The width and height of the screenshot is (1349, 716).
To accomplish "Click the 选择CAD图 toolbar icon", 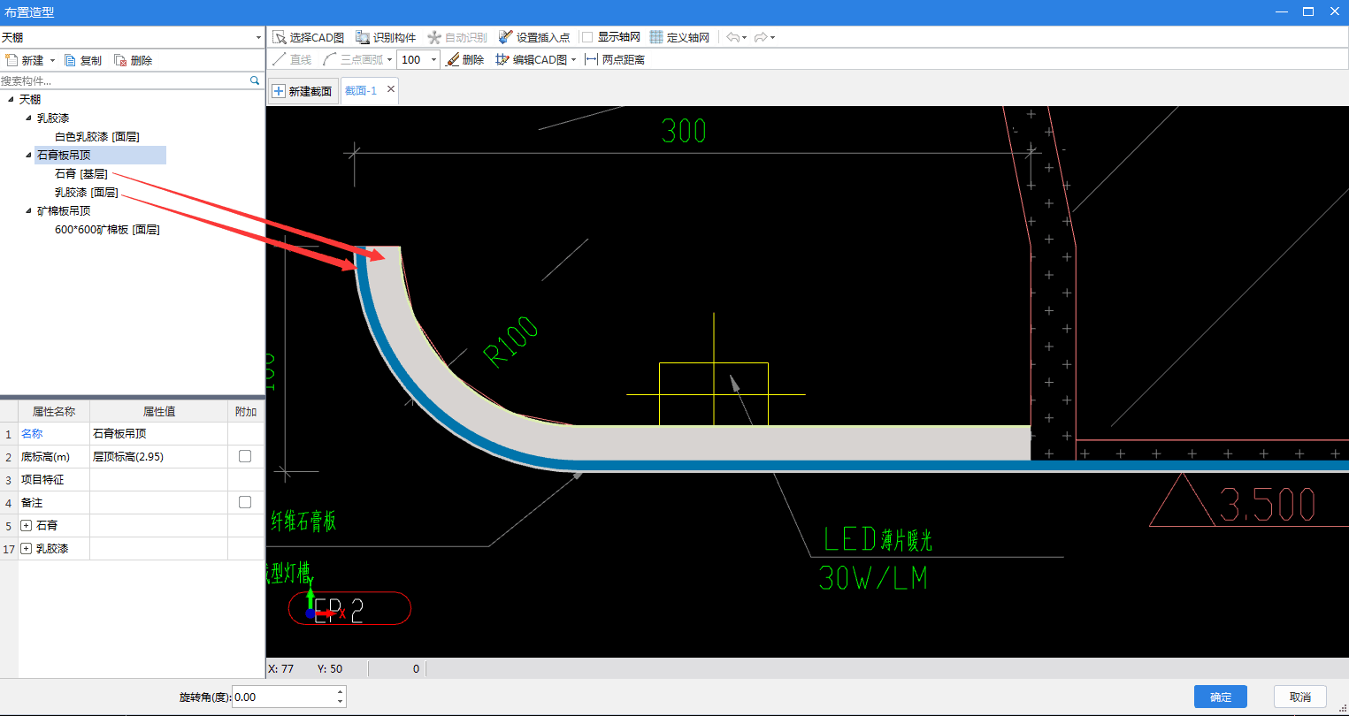I will [280, 37].
